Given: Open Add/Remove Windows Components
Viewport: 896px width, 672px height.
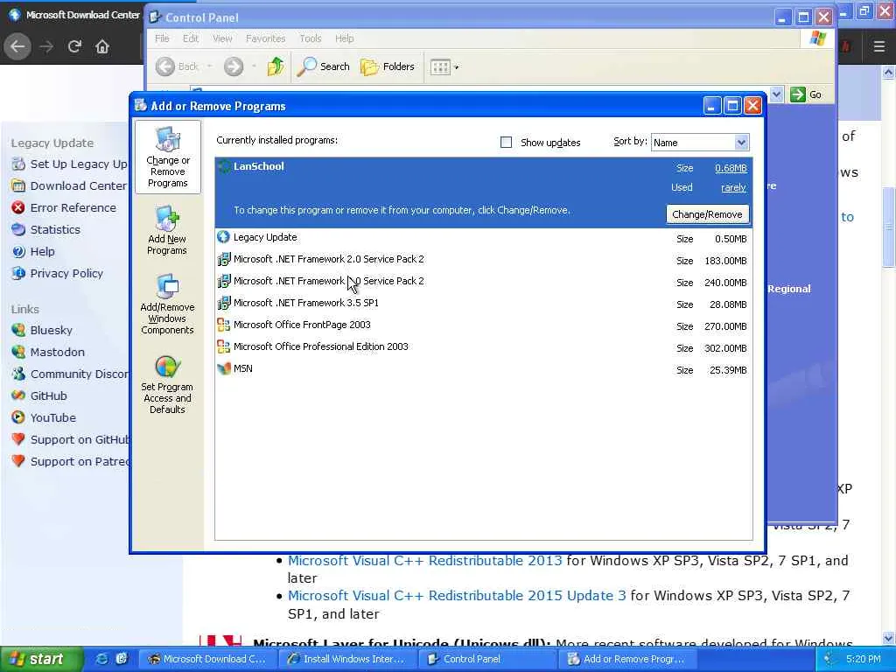Looking at the screenshot, I should [167, 304].
